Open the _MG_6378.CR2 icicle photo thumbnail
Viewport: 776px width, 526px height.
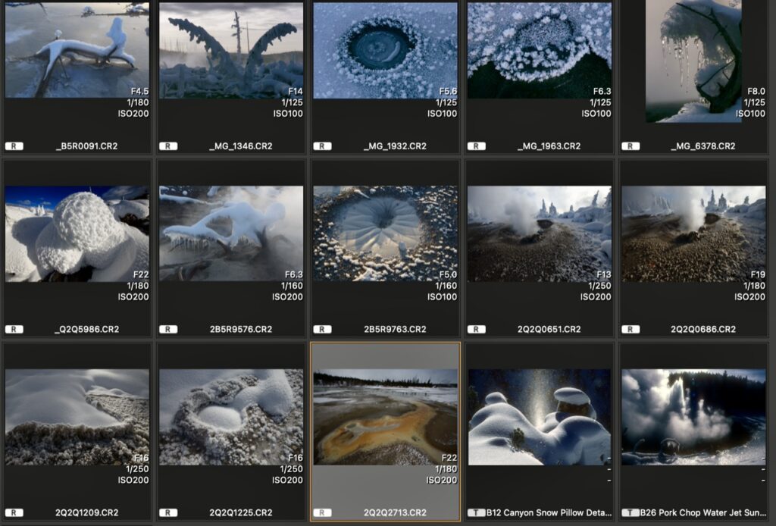point(693,61)
